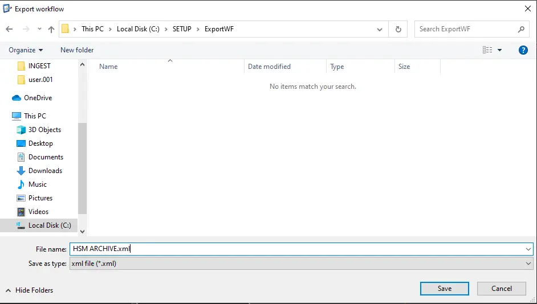Select Local Disk (C:) in sidebar

(x=49, y=225)
